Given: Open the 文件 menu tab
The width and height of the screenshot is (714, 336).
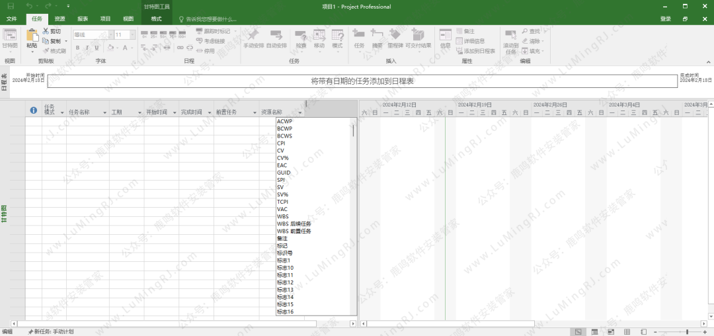Looking at the screenshot, I should [x=11, y=19].
